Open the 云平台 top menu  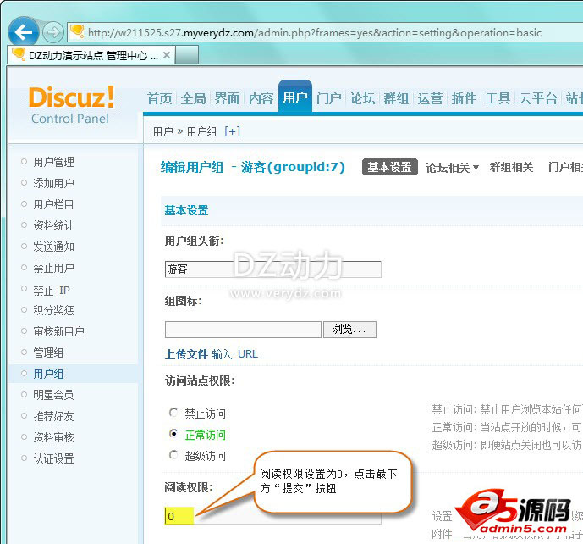click(x=538, y=98)
